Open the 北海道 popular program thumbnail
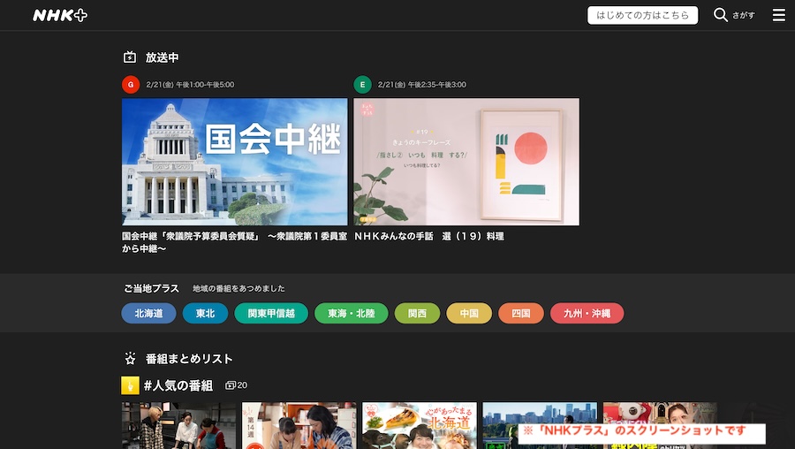Image resolution: width=795 pixels, height=449 pixels. pyautogui.click(x=420, y=426)
